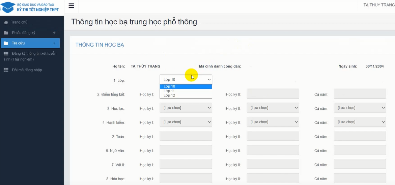This screenshot has width=395, height=185.
Task: Open Học lực Học kỳ I dropdown
Action: point(186,108)
